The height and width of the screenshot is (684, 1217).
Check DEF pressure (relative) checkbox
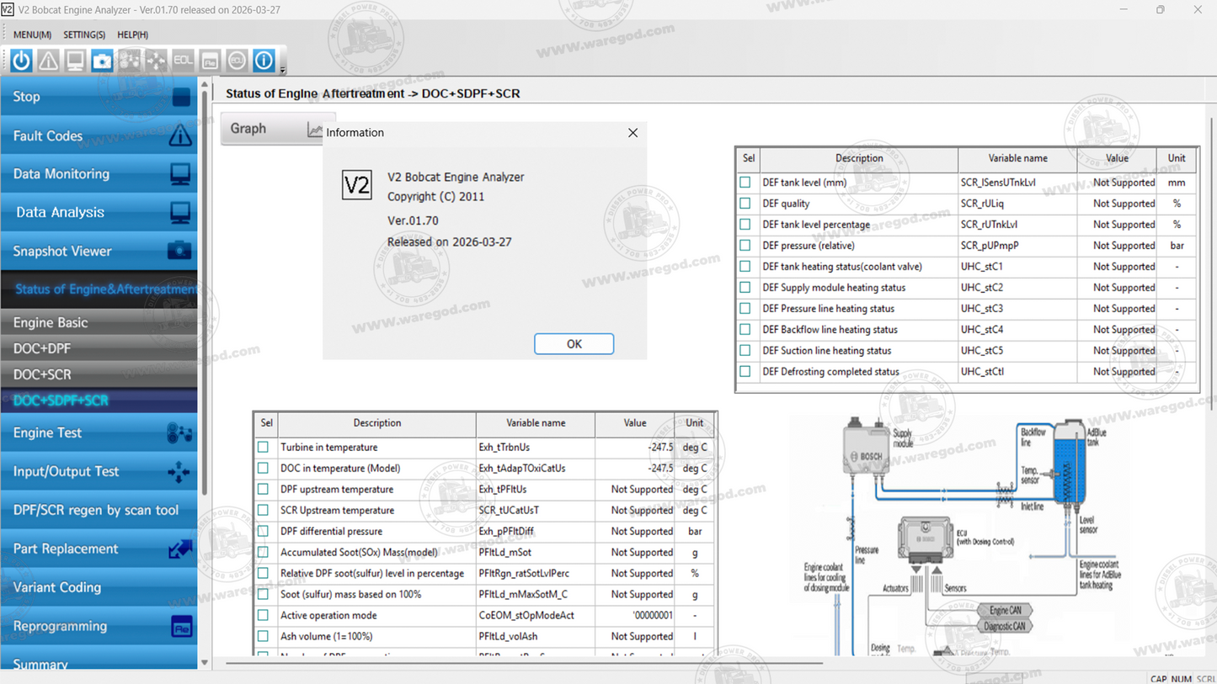(745, 246)
